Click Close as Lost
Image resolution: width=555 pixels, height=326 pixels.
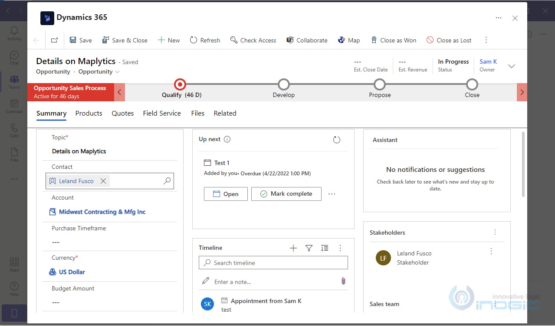coord(449,40)
